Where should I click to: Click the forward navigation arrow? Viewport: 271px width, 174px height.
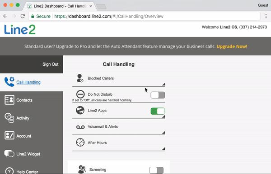coord(14,16)
